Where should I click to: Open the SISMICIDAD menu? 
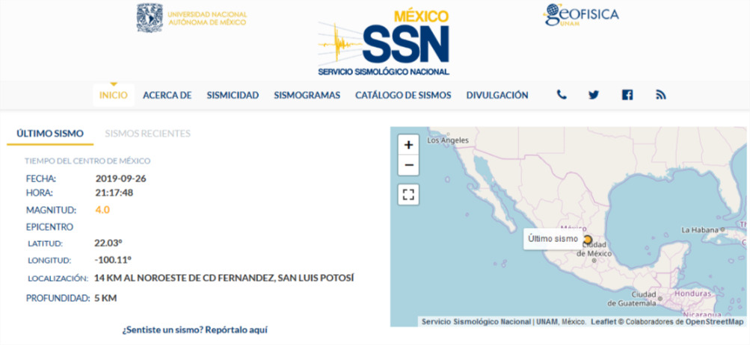click(233, 95)
